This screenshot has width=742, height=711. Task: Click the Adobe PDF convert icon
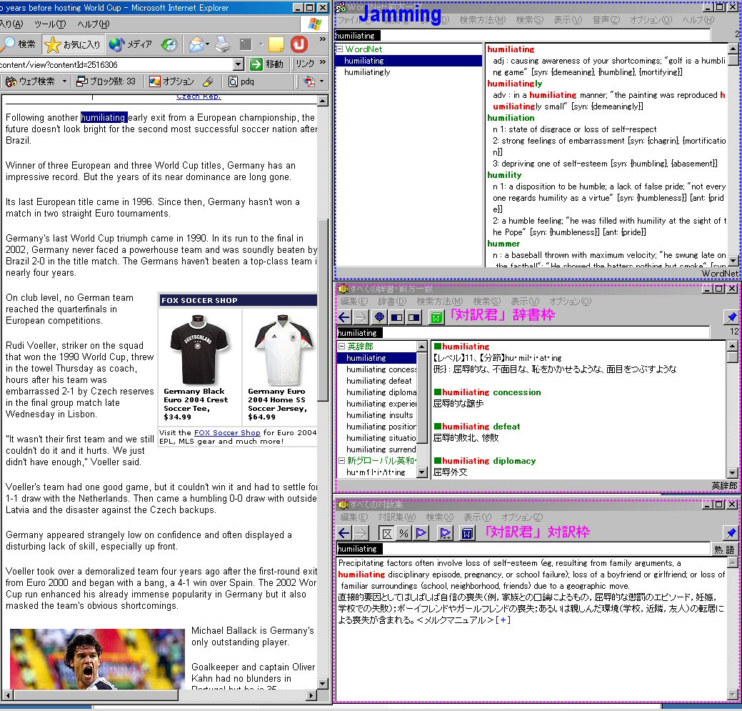(x=309, y=81)
